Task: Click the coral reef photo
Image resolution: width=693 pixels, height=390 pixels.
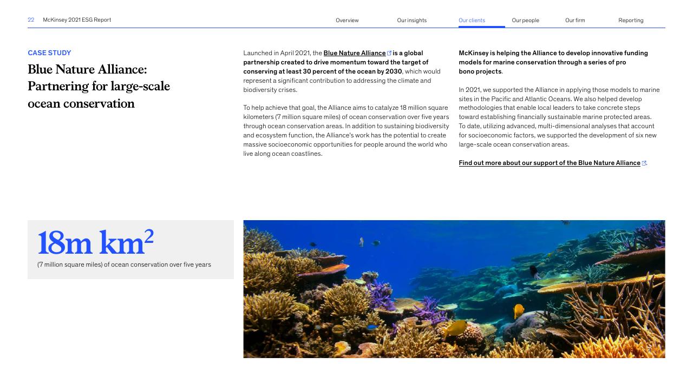Action: point(454,289)
